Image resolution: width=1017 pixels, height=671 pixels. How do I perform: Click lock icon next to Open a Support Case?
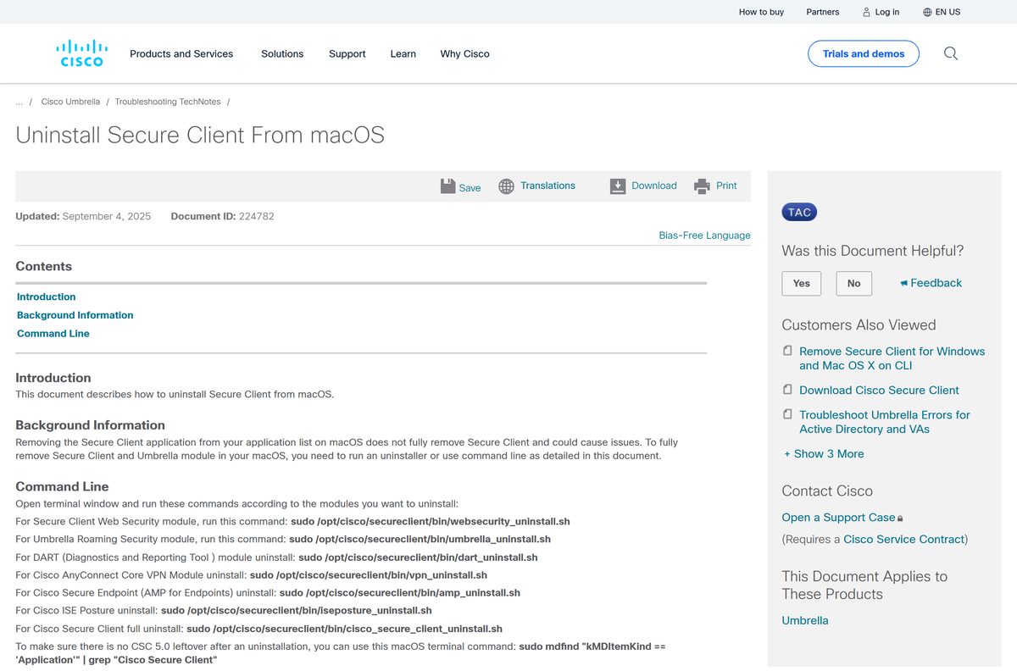coord(900,518)
